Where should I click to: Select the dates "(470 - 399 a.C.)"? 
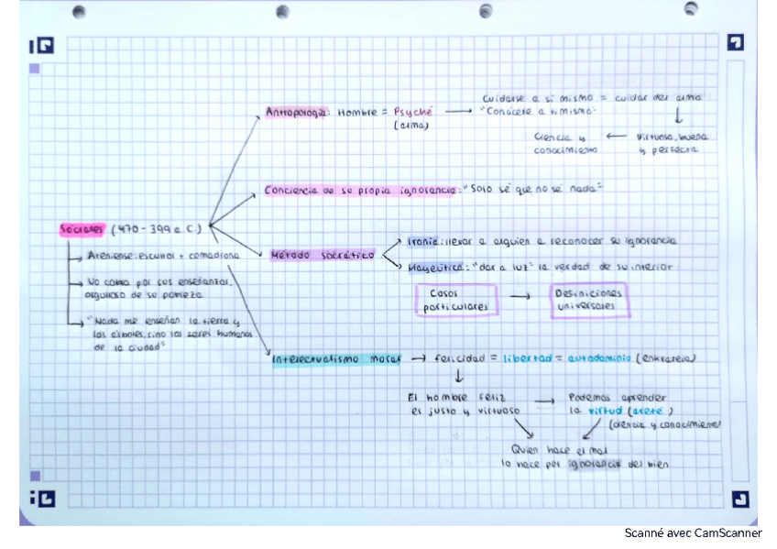pyautogui.click(x=157, y=229)
